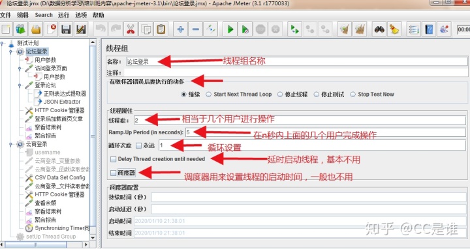Click the 启动延迟（秒） input field
This screenshot has height=249, width=470.
pyautogui.click(x=309, y=209)
